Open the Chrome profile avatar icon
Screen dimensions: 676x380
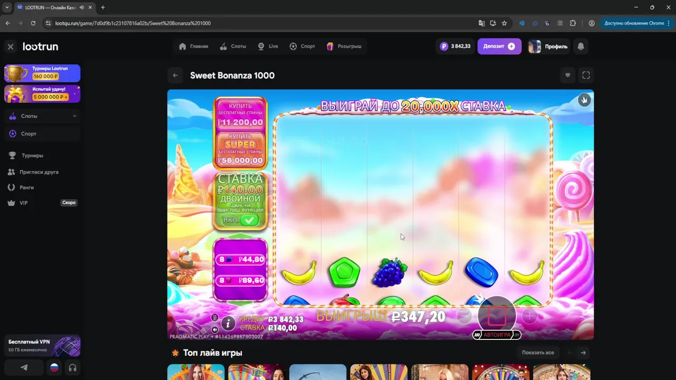pyautogui.click(x=591, y=23)
